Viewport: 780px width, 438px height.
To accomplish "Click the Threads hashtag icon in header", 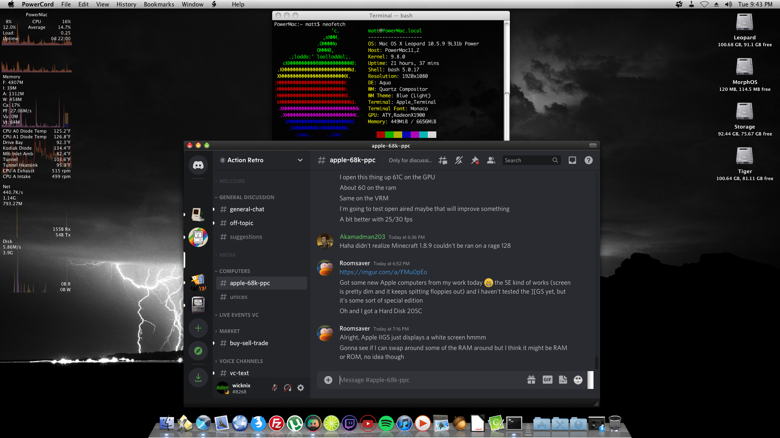I will [443, 161].
